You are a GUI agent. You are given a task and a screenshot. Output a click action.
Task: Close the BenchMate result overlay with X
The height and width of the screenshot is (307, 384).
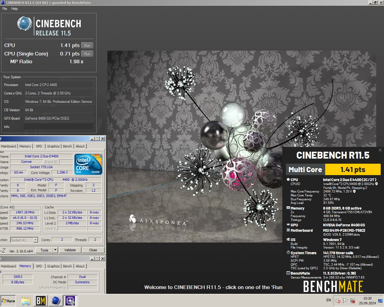[380, 150]
